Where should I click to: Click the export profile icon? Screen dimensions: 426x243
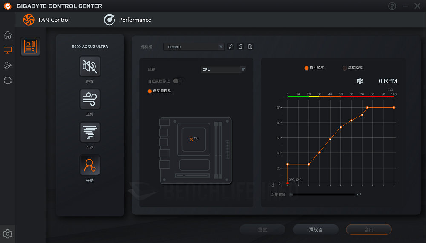tap(240, 47)
